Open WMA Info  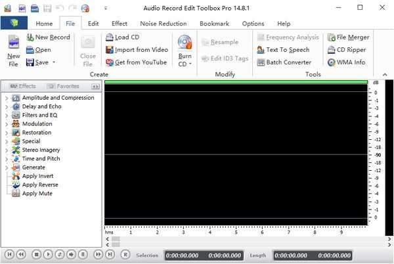click(347, 62)
